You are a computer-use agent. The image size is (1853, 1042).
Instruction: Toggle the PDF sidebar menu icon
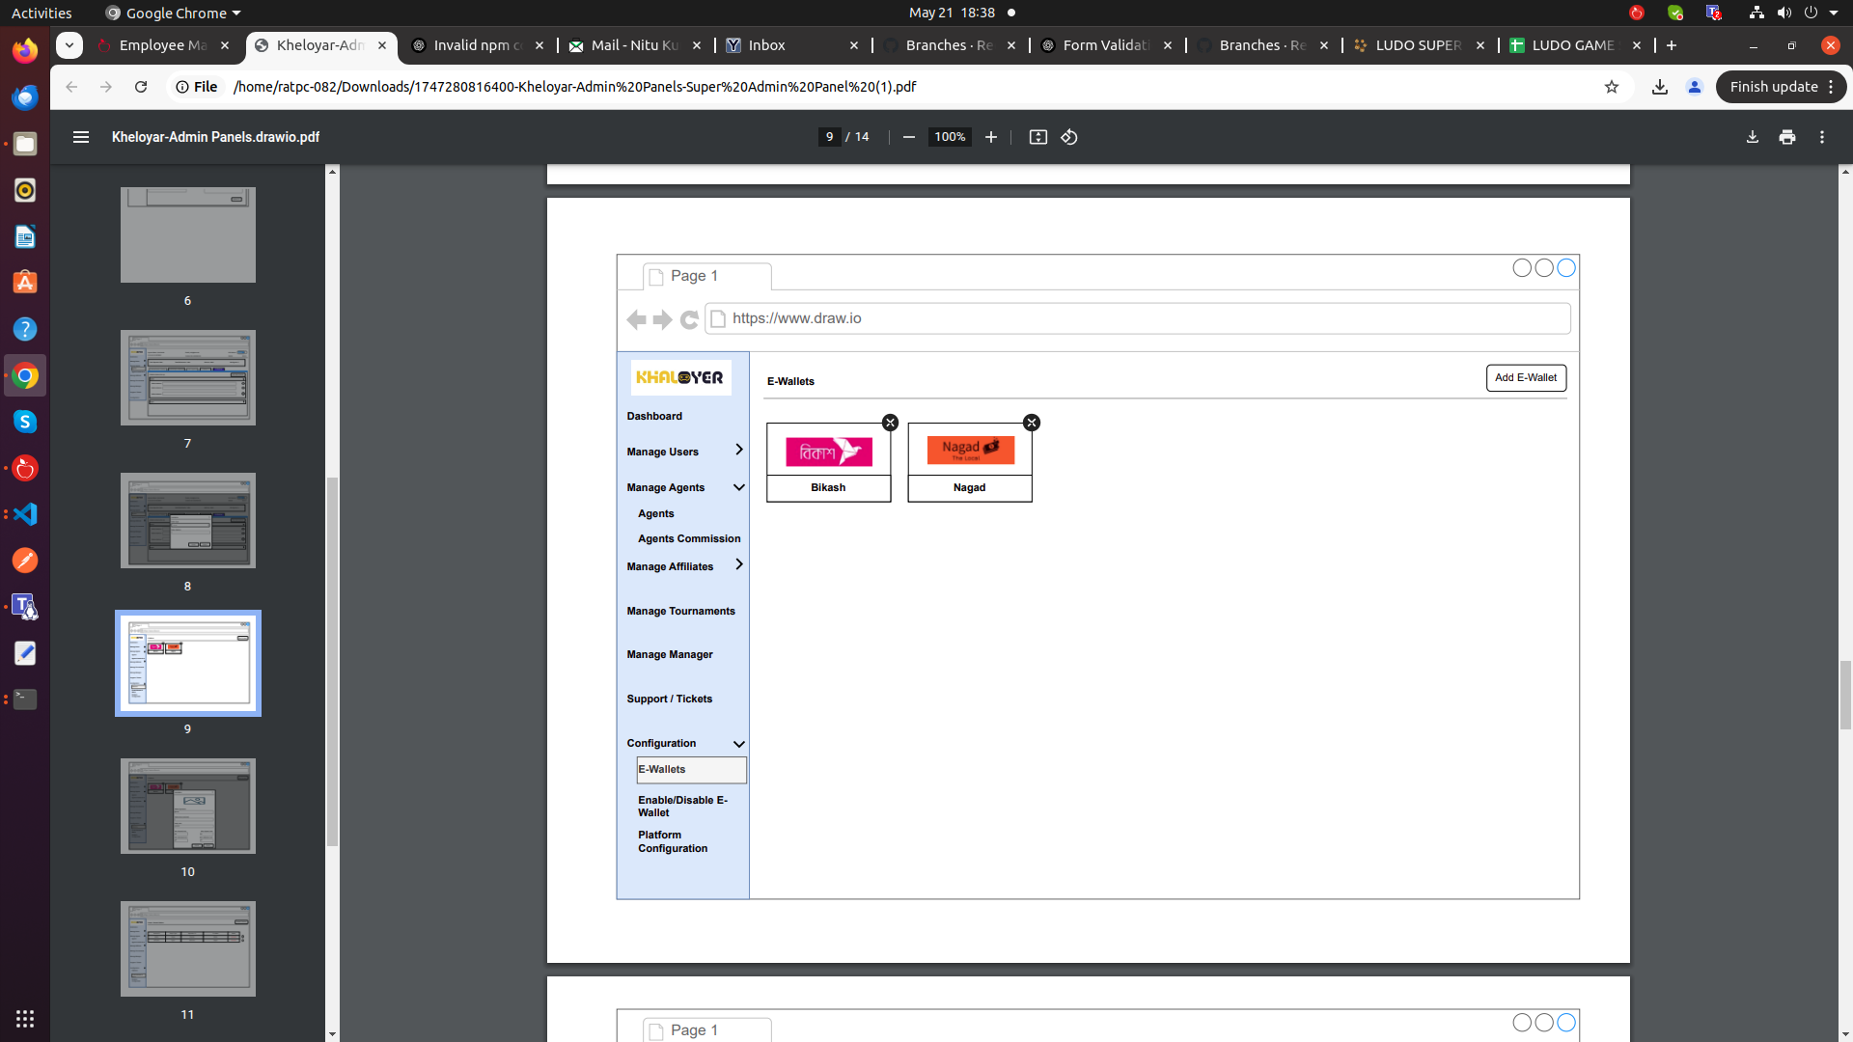click(81, 137)
